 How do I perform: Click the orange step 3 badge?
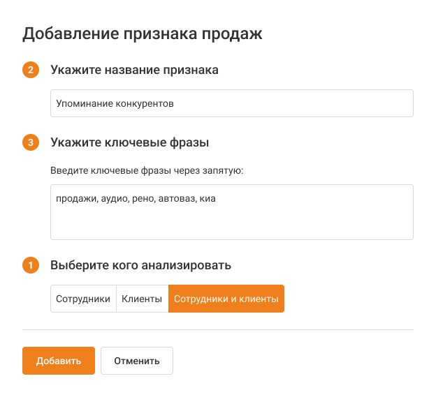[30, 142]
